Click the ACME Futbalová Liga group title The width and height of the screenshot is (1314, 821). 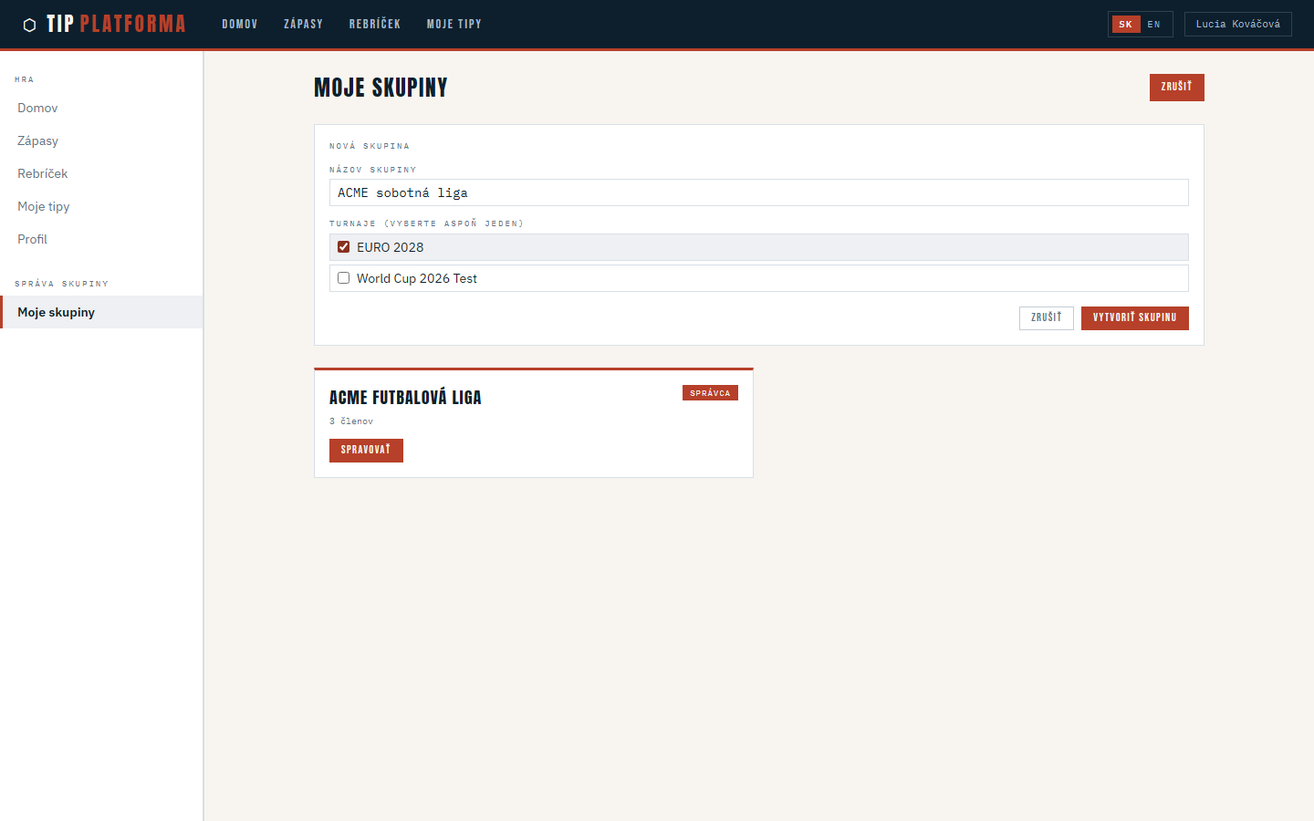click(405, 398)
